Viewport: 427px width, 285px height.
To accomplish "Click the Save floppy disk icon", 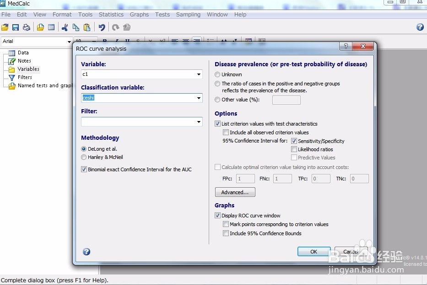I will click(16, 27).
